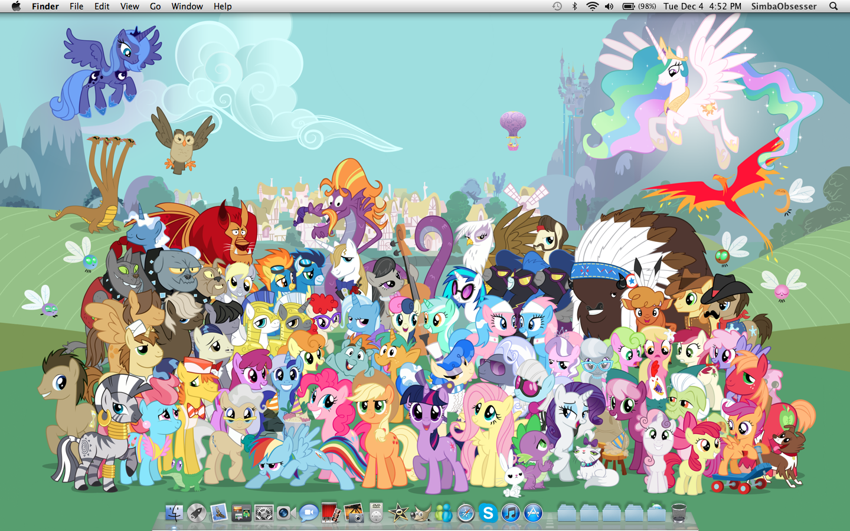Launch GIMP from the dock
Screen dimensions: 850x531
click(x=421, y=513)
